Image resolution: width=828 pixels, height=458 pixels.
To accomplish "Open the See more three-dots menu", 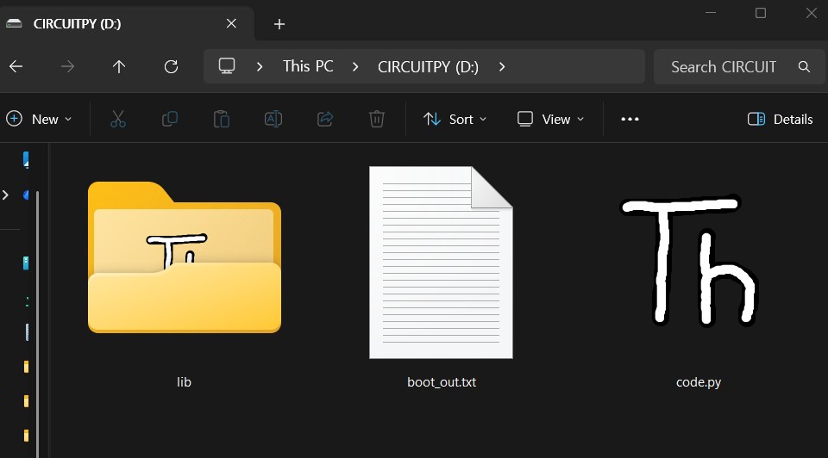I will 630,119.
